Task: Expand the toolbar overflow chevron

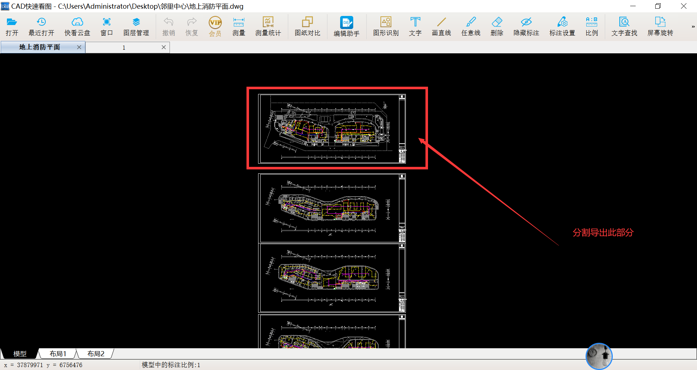Action: (693, 26)
